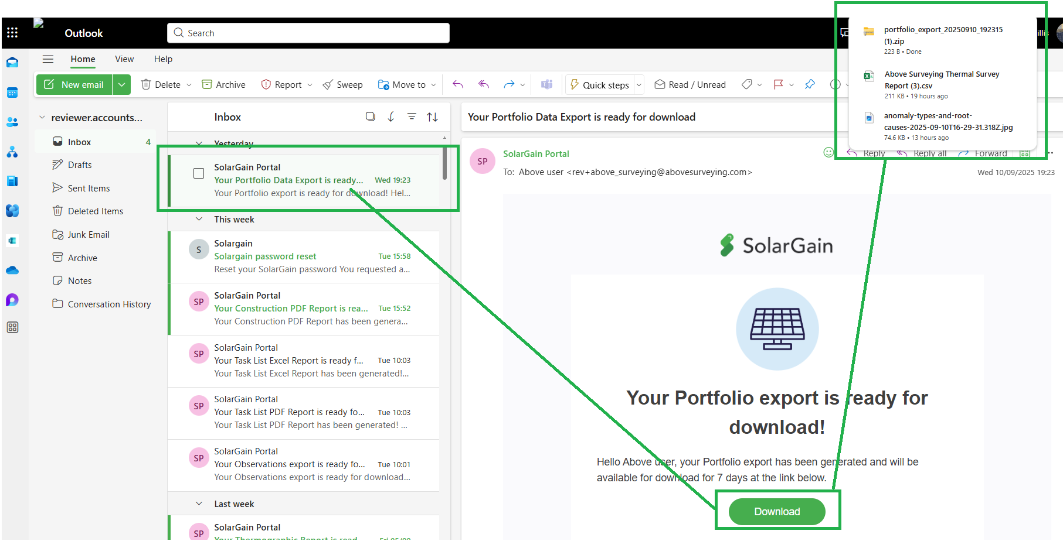The width and height of the screenshot is (1063, 541).
Task: Click the Reply all arrow in the ribbon
Action: click(484, 85)
